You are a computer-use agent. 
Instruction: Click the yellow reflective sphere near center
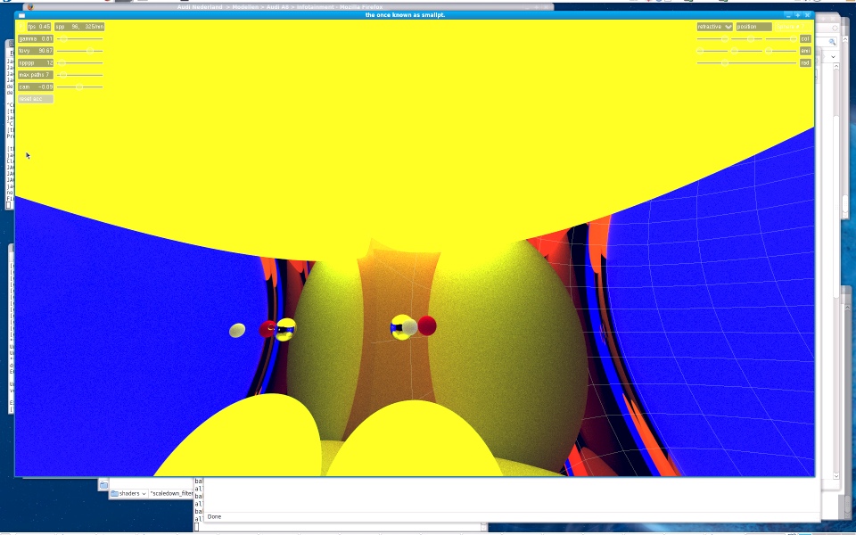(401, 327)
